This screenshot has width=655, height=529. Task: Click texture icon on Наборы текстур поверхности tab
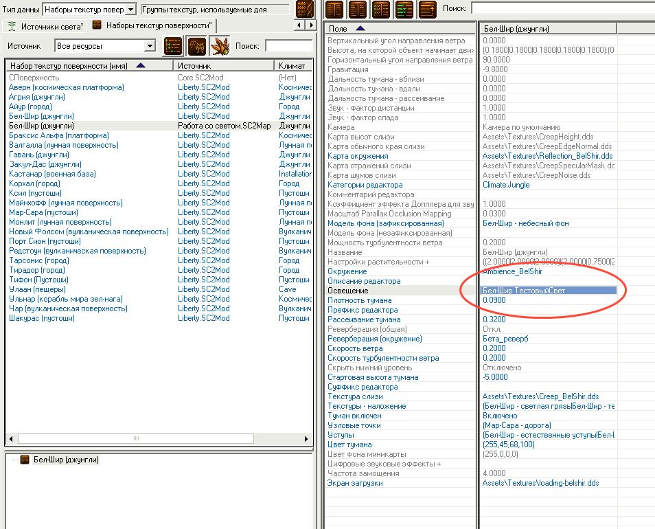pos(97,25)
